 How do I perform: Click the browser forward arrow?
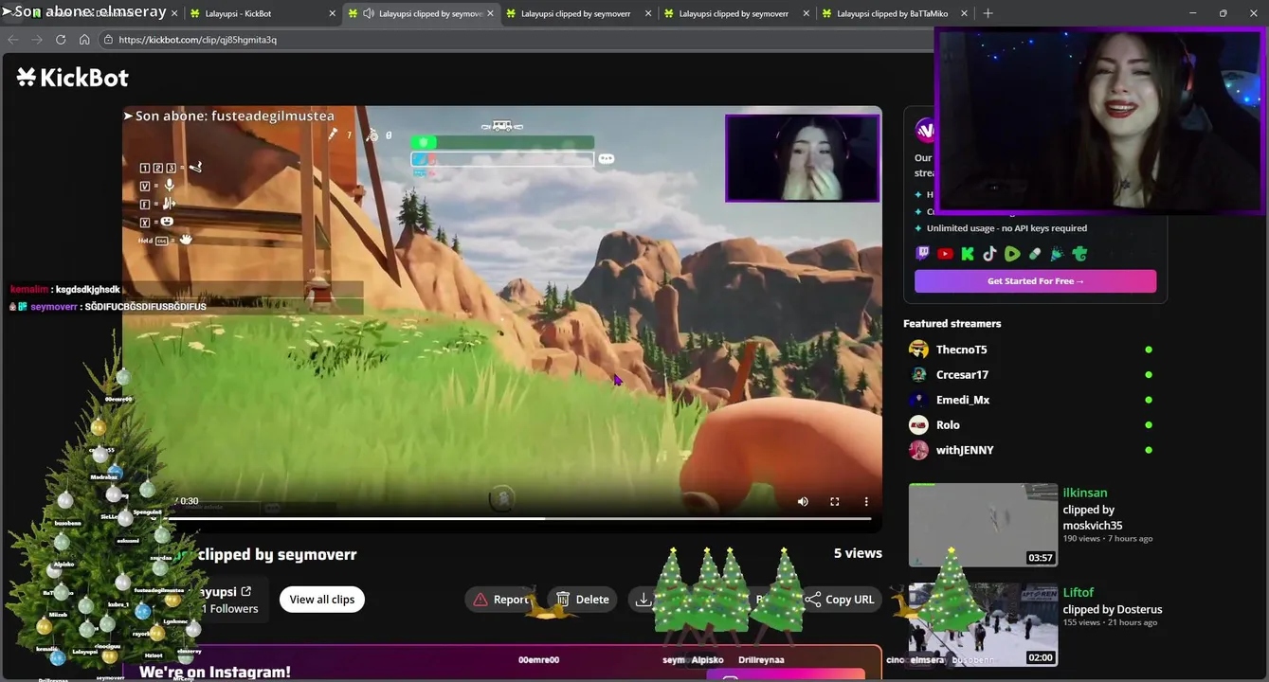click(x=37, y=40)
